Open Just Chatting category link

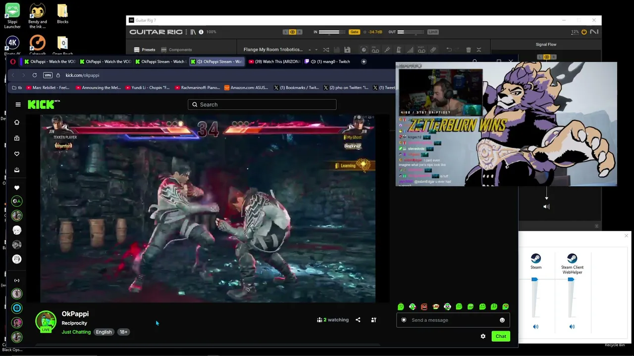pos(76,332)
